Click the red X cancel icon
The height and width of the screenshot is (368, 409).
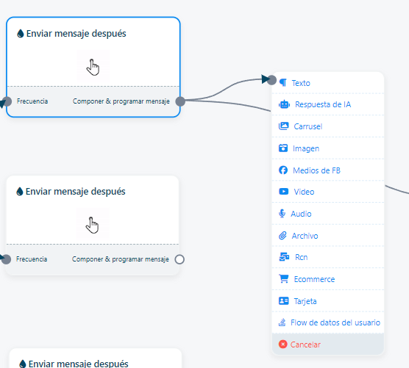click(x=282, y=344)
